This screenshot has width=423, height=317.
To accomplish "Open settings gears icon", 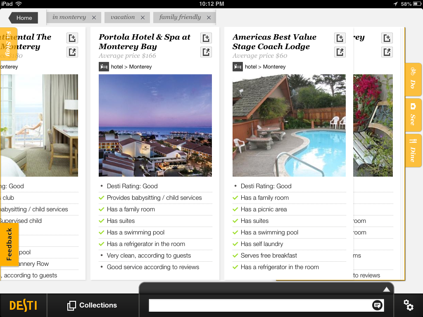I will click(409, 305).
